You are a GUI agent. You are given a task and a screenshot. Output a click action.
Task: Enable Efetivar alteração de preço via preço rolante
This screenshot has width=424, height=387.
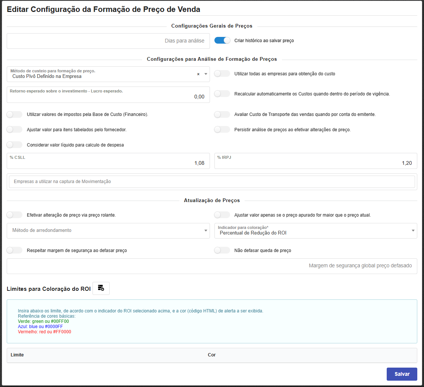15,215
